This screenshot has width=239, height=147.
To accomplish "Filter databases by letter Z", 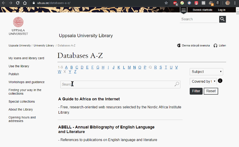I will 75,72.
